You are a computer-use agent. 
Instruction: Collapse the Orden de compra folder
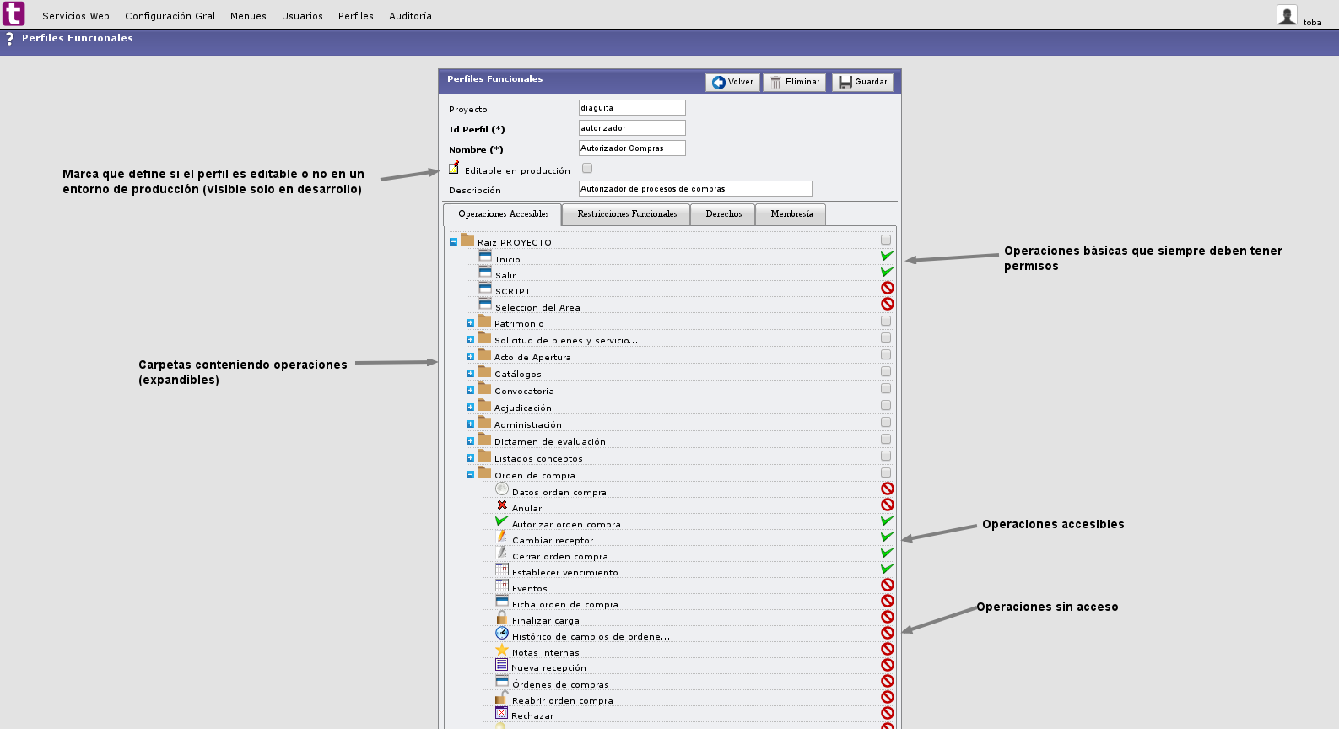coord(470,475)
